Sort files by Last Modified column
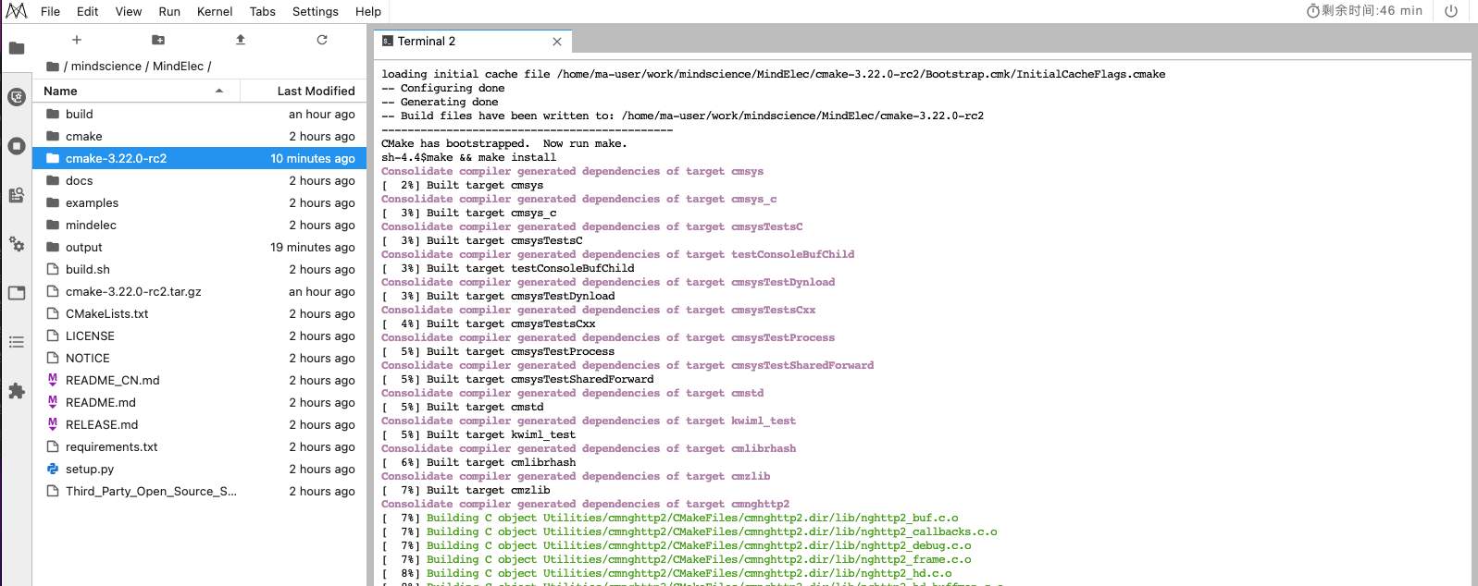Screen dimensions: 1478x586 (304, 91)
